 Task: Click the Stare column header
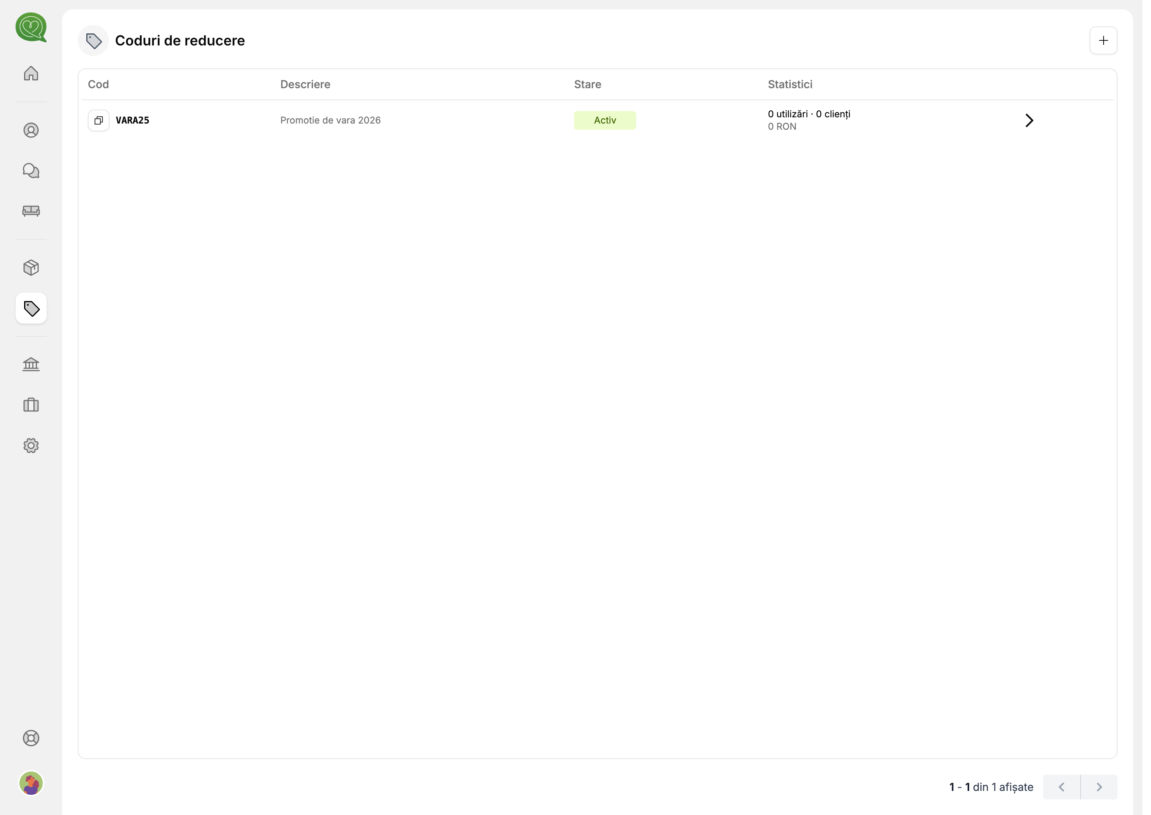click(587, 84)
